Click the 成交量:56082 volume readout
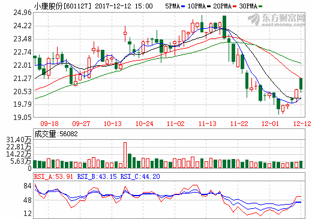 [x=56, y=134]
